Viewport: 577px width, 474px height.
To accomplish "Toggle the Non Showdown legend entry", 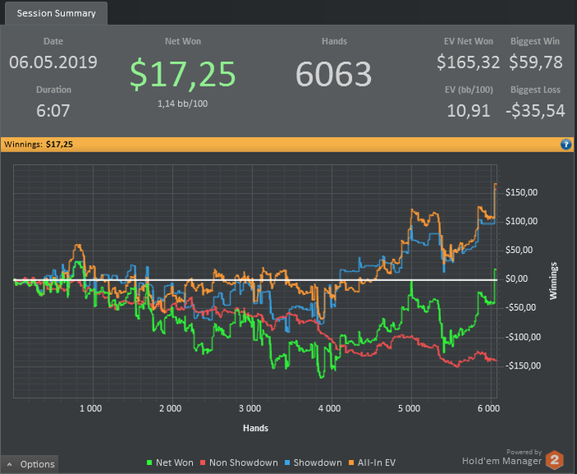I will tap(239, 462).
